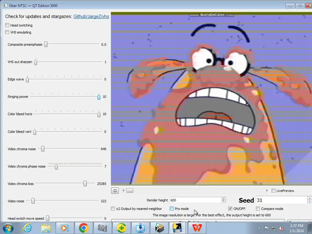The height and width of the screenshot is (234, 312).
Task: Click the stop button below the preview
Action: [x=115, y=191]
